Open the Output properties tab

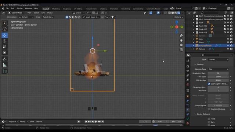(188, 71)
